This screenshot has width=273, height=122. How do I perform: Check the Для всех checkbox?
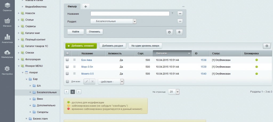tap(67, 81)
